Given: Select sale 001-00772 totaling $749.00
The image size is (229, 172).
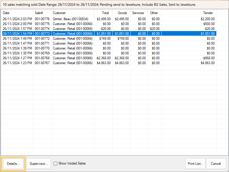Looking at the screenshot, I should click(x=42, y=39).
